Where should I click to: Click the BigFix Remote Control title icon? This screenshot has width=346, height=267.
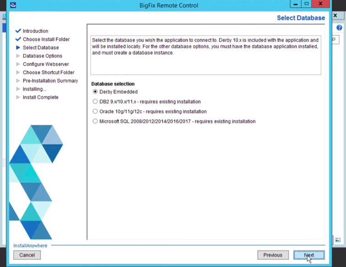click(x=13, y=5)
